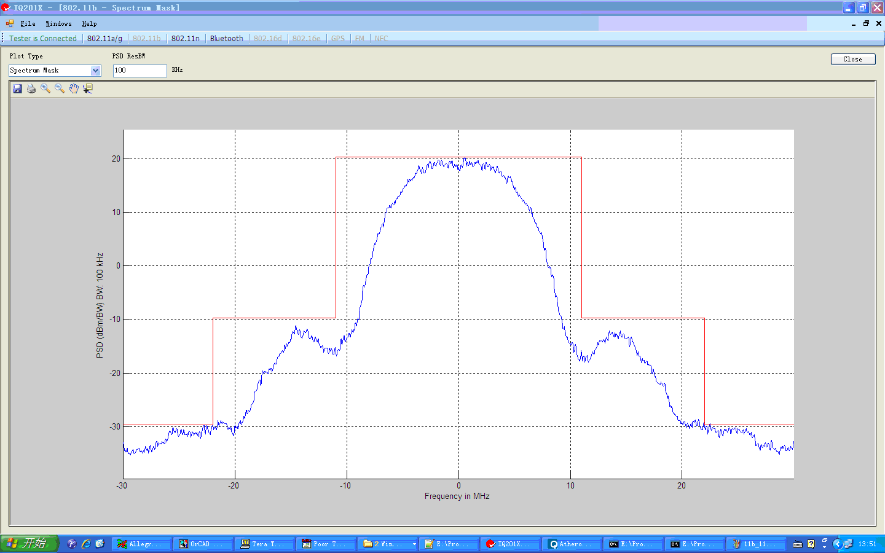
Task: Activate the pan hand tool
Action: pyautogui.click(x=74, y=88)
